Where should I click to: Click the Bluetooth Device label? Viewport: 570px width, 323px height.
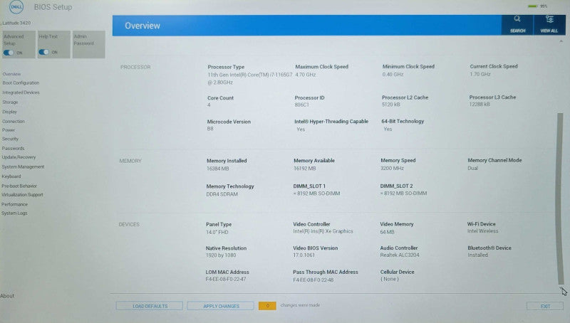[x=489, y=248]
